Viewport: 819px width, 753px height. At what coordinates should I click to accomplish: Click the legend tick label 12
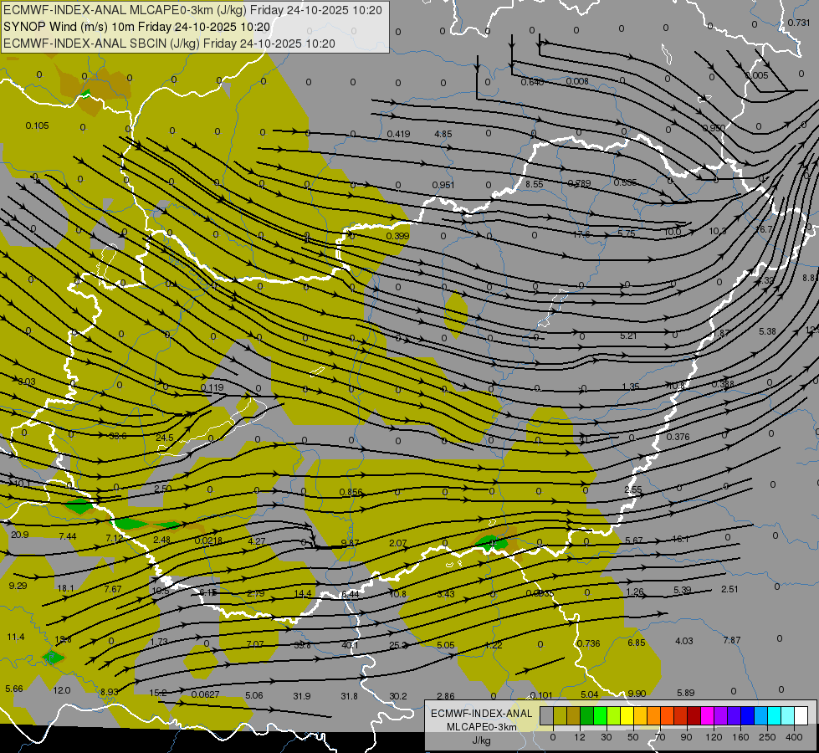pyautogui.click(x=579, y=737)
